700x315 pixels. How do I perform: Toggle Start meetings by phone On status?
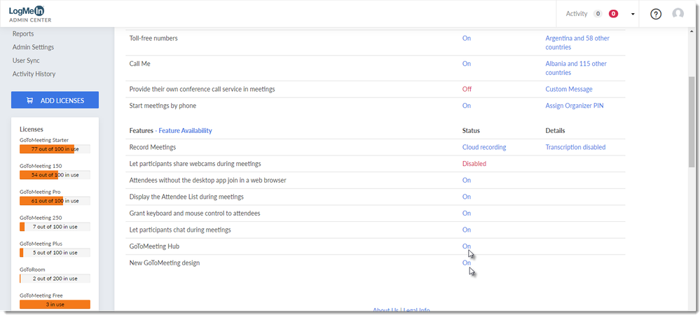click(467, 106)
